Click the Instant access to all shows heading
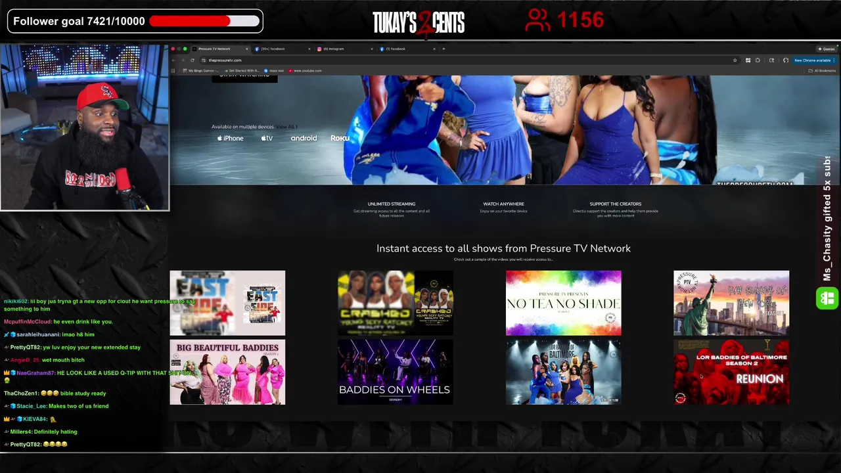The height and width of the screenshot is (473, 841). 503,248
